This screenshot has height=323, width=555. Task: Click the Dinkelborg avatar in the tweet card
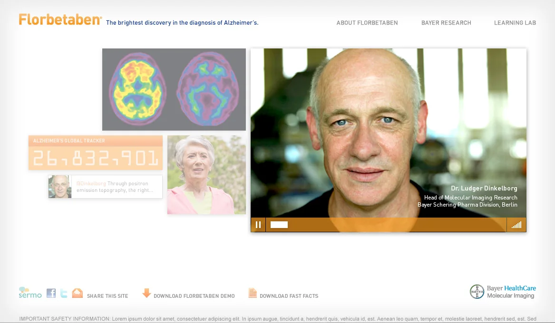(x=60, y=187)
